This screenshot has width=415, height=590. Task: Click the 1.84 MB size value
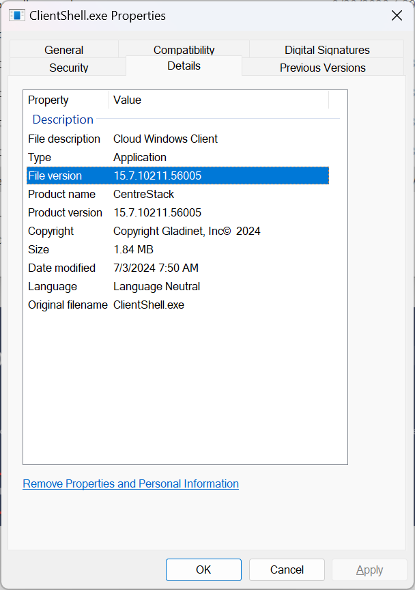pos(134,249)
